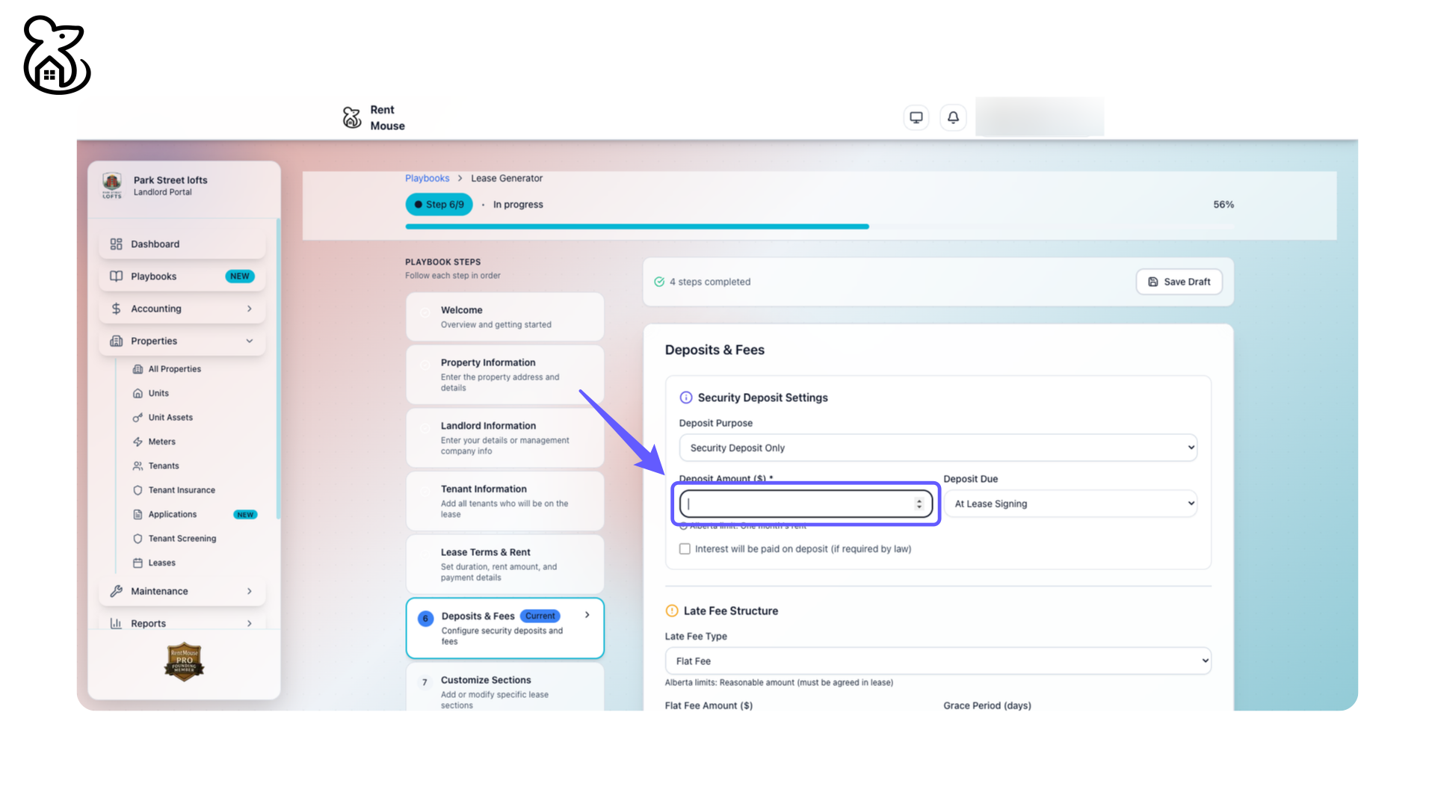Open the Deposit Purpose dropdown

coord(937,448)
